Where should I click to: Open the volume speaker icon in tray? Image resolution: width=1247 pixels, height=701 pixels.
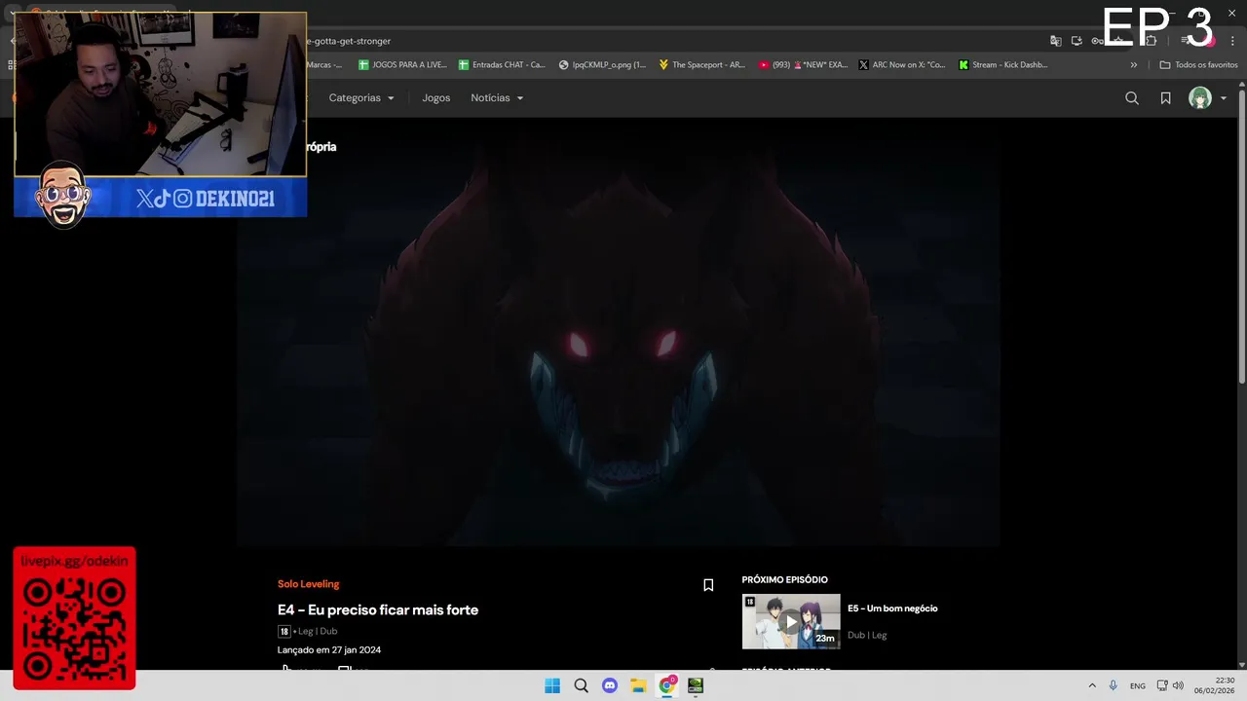pyautogui.click(x=1178, y=685)
